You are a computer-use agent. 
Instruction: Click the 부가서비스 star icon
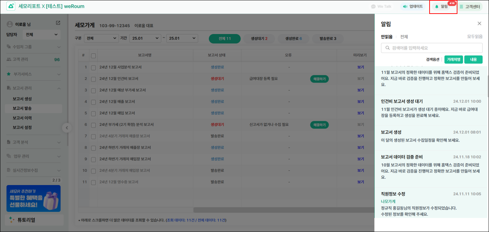click(9, 74)
